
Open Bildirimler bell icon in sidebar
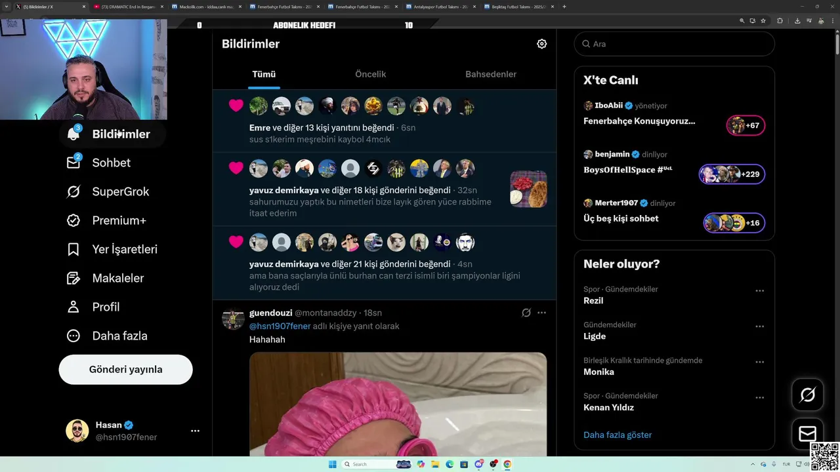click(x=73, y=134)
